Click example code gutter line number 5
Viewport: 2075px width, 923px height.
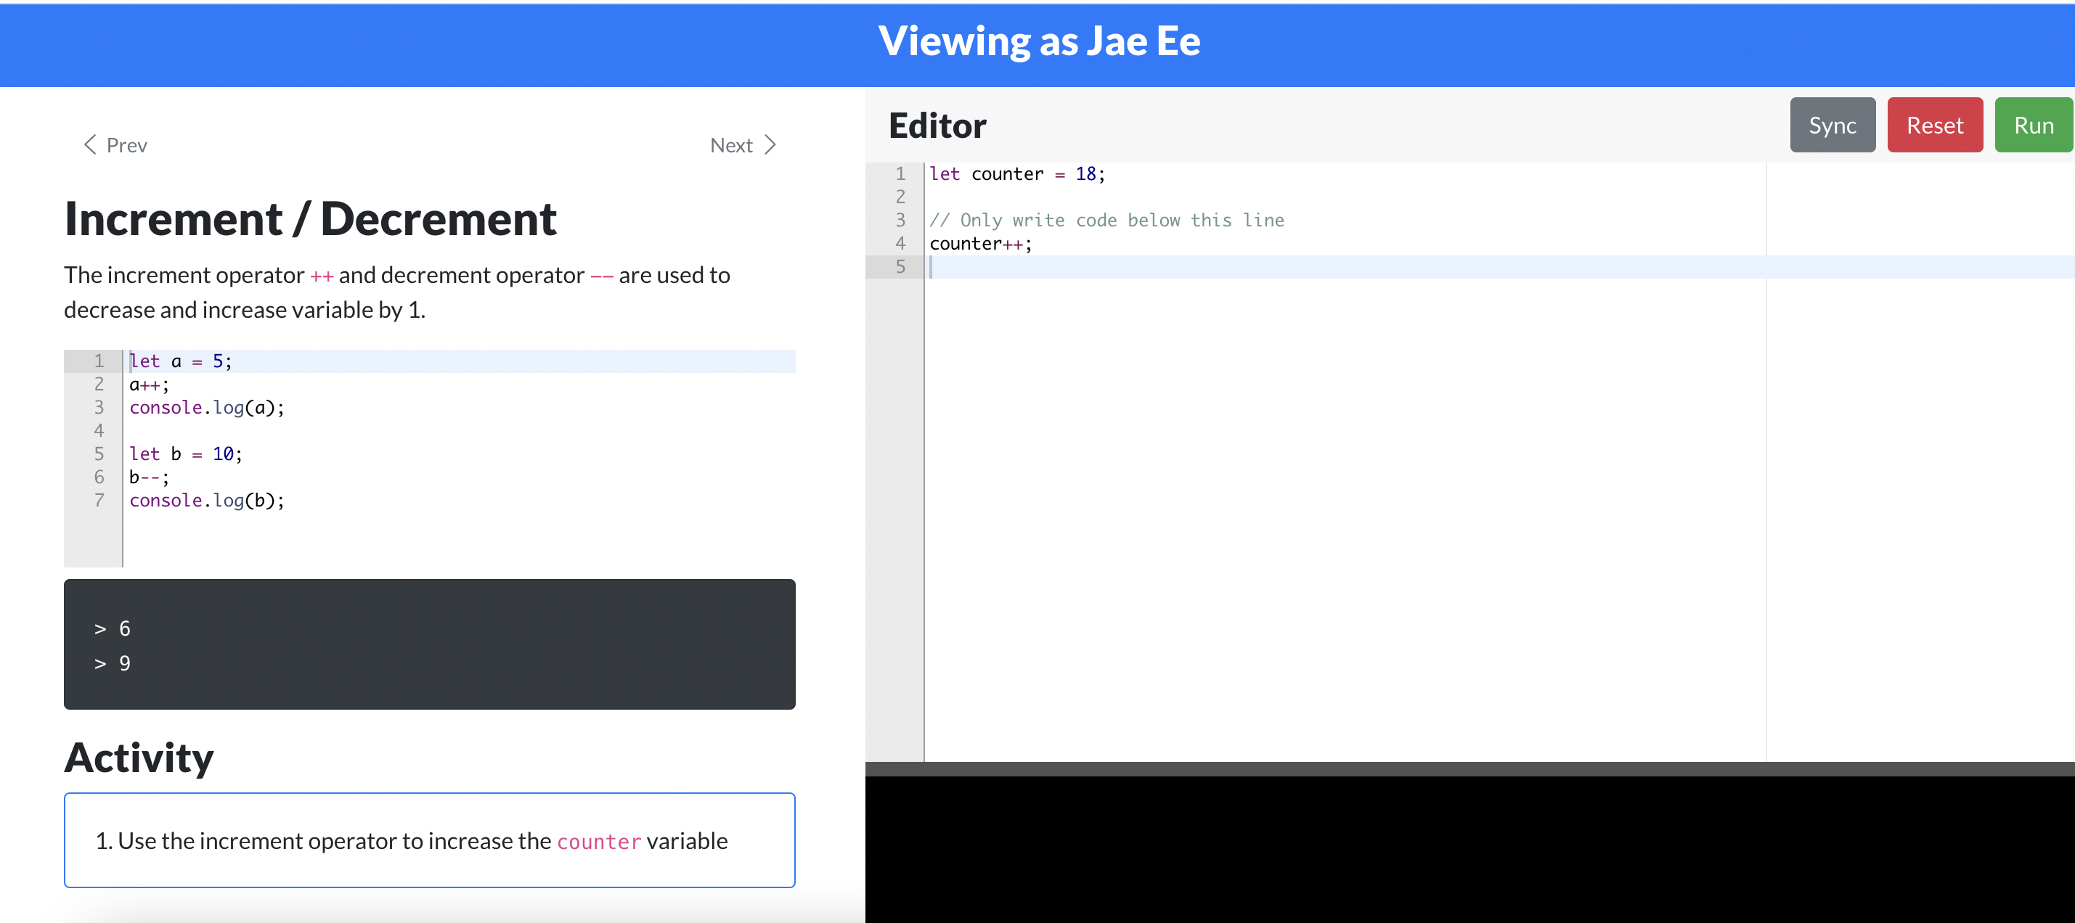coord(98,454)
